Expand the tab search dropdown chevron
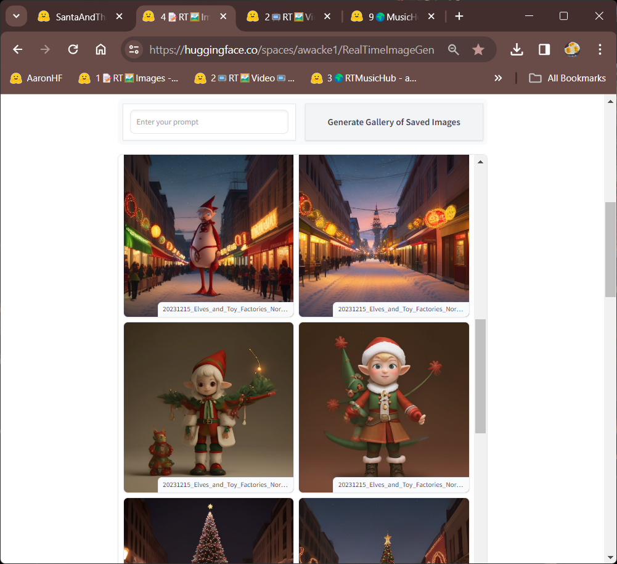Screen dimensions: 617x564 (16, 17)
